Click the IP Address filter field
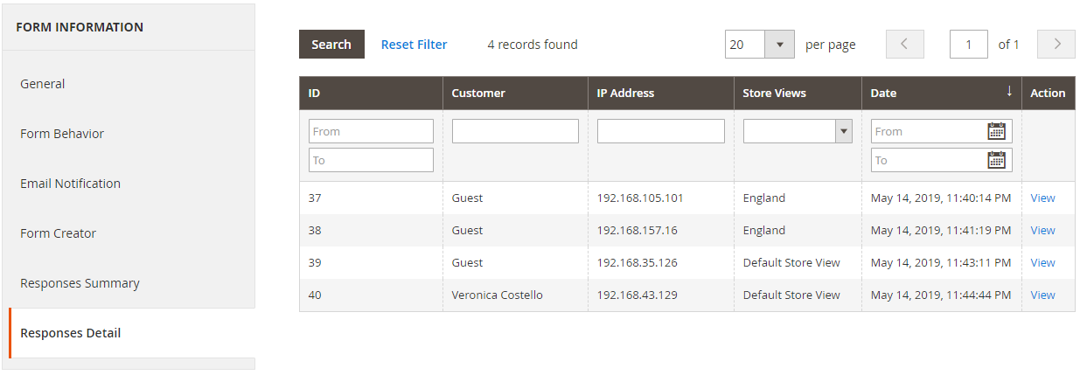 click(660, 131)
